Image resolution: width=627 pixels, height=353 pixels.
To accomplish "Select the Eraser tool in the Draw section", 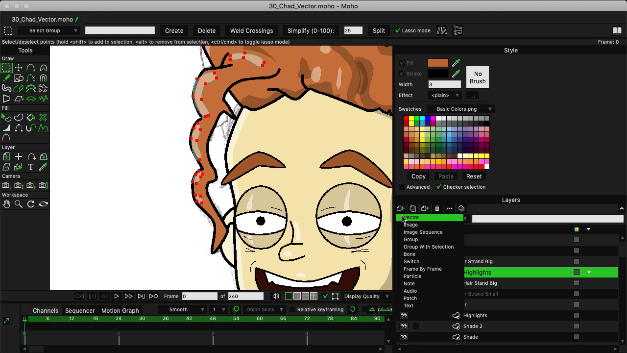I will [18, 88].
